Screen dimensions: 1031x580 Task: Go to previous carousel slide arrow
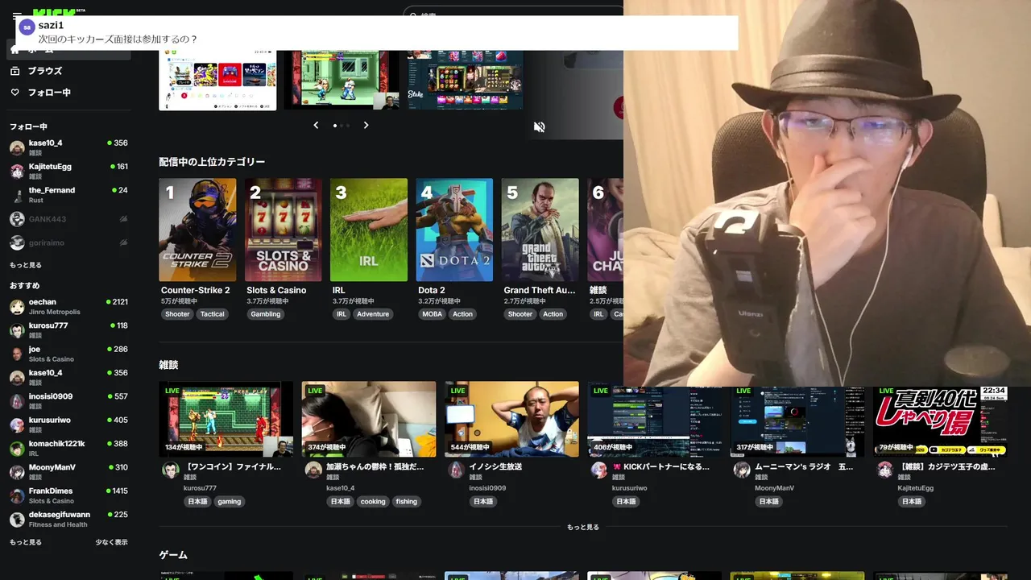(316, 125)
